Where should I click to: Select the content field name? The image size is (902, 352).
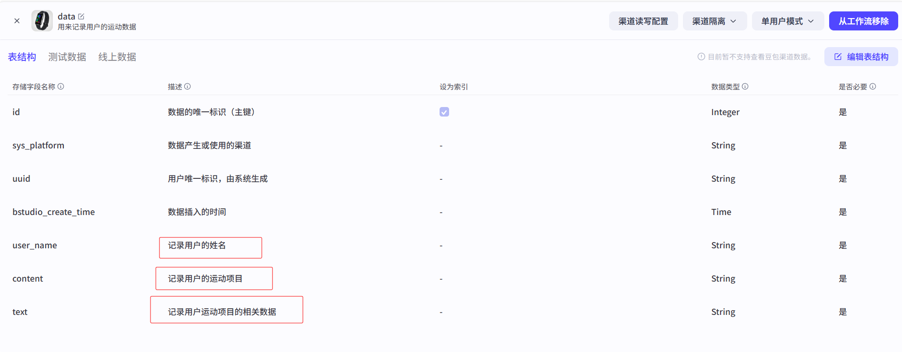pyautogui.click(x=28, y=279)
